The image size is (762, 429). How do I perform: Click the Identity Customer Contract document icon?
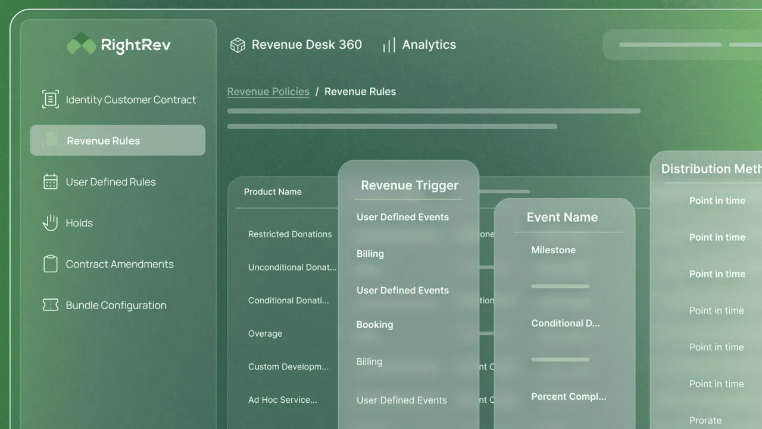[51, 100]
